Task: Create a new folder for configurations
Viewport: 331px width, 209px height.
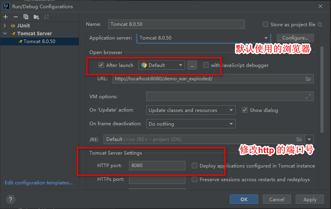Action: pos(36,17)
